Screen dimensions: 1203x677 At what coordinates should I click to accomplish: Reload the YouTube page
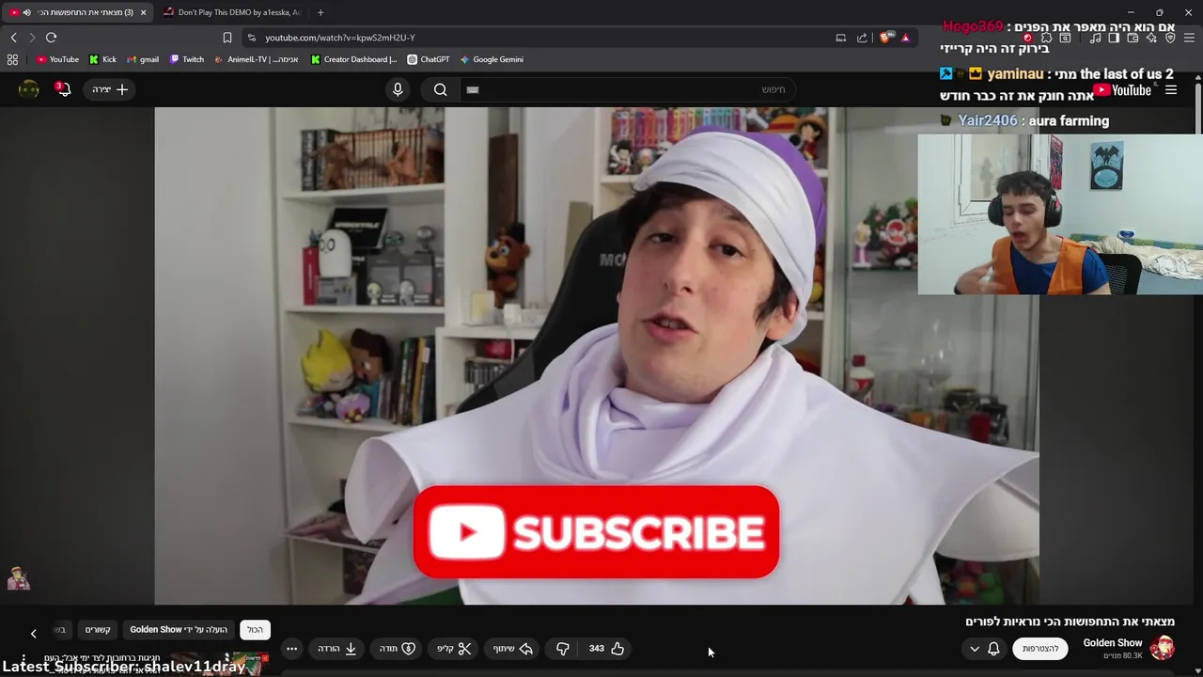(51, 38)
